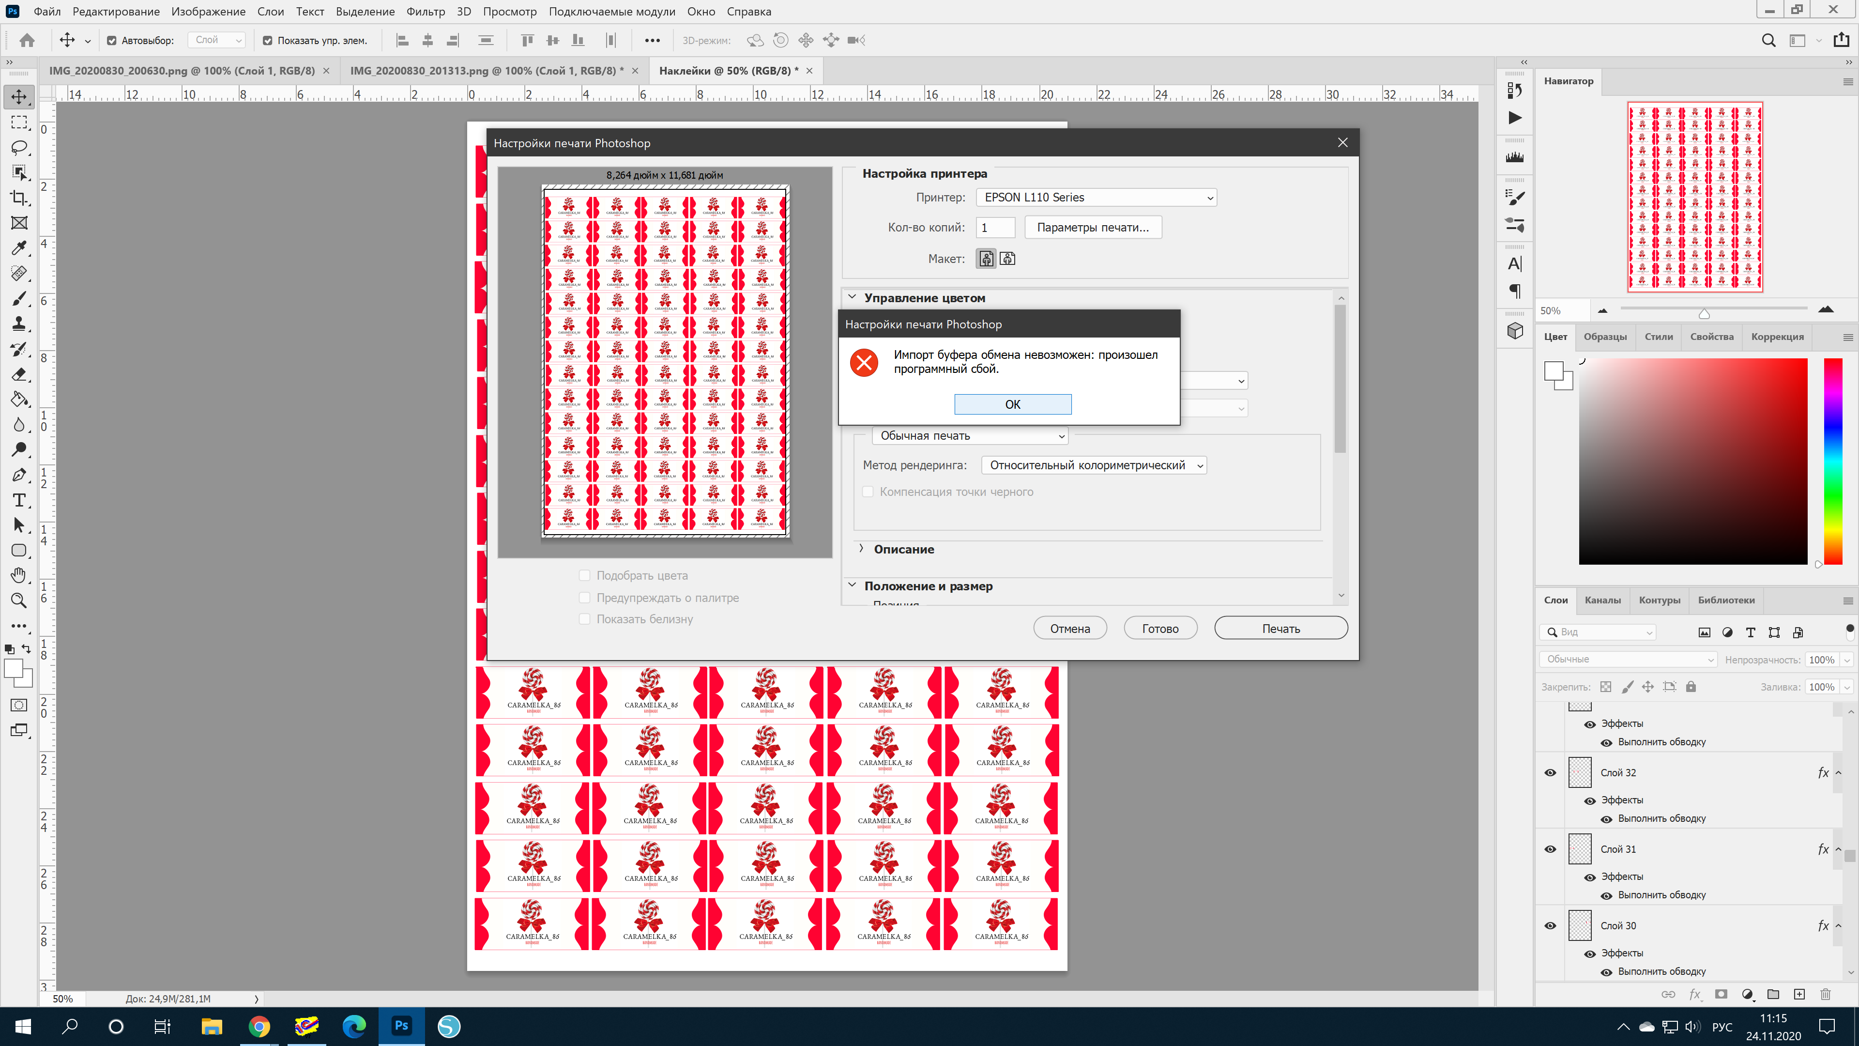Toggle Компенсация точки черного checkbox
The image size is (1859, 1046).
click(868, 492)
